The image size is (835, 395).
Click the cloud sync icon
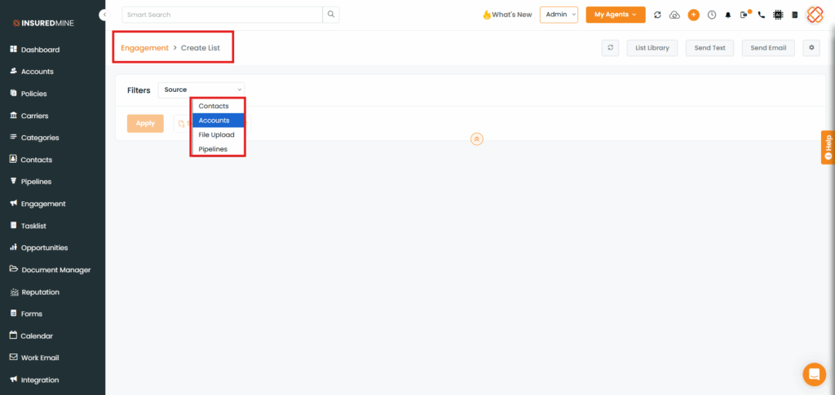(674, 15)
